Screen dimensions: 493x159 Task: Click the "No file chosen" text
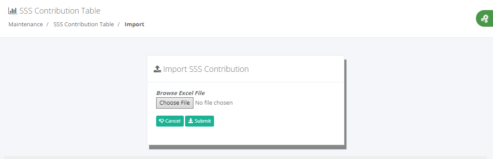point(214,103)
